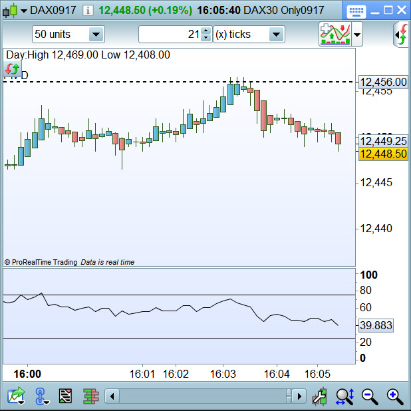
Task: Click the zoom out magnifier icon
Action: tap(370, 396)
